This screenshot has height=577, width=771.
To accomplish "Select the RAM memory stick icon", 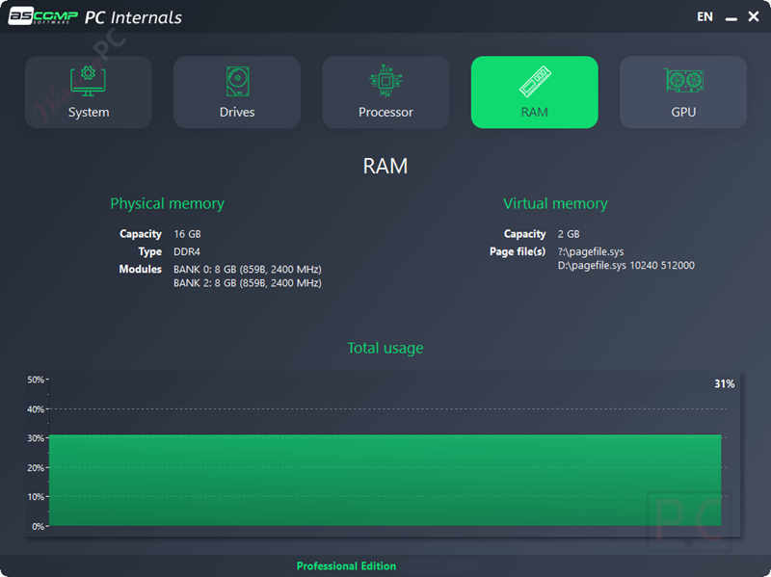I will 535,81.
